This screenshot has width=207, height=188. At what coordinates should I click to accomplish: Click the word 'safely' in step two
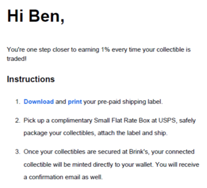(x=187, y=121)
